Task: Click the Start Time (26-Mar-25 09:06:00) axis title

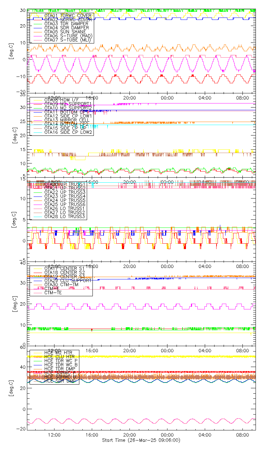Action: click(141, 440)
